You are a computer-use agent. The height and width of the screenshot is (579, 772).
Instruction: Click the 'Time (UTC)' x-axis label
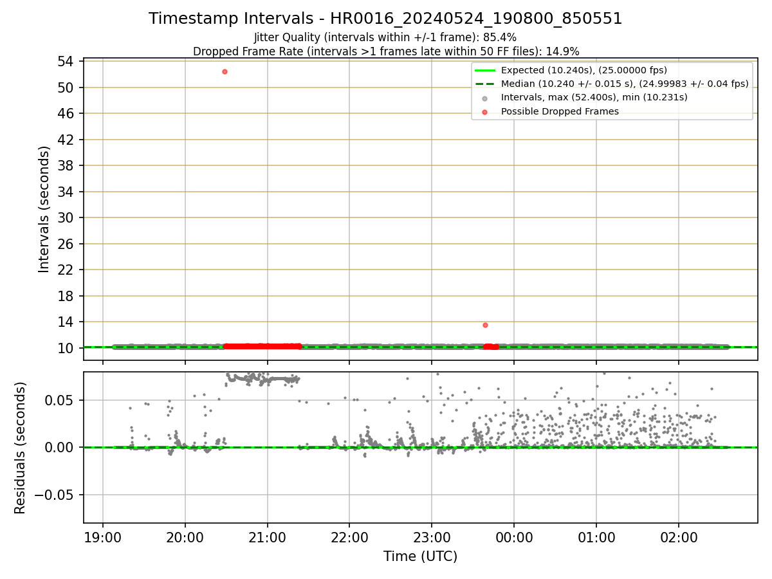tap(420, 556)
